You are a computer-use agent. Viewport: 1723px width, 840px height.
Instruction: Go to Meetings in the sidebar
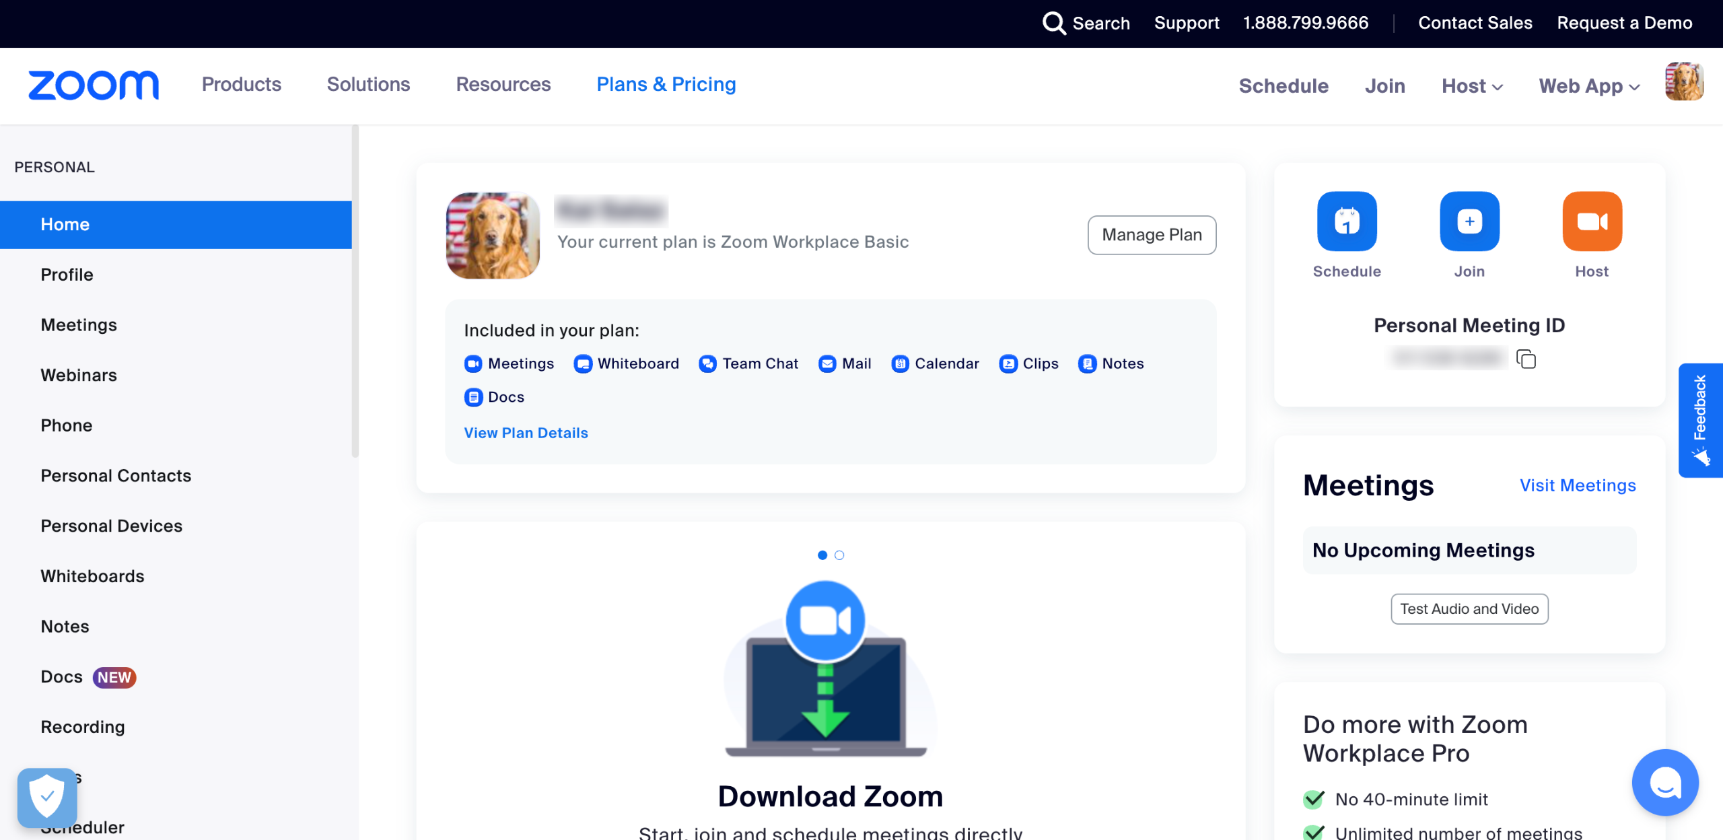point(79,324)
